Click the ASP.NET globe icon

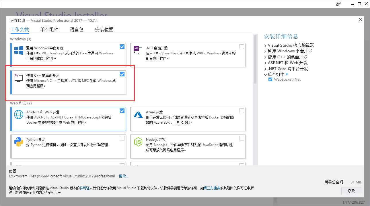pyautogui.click(x=19, y=114)
